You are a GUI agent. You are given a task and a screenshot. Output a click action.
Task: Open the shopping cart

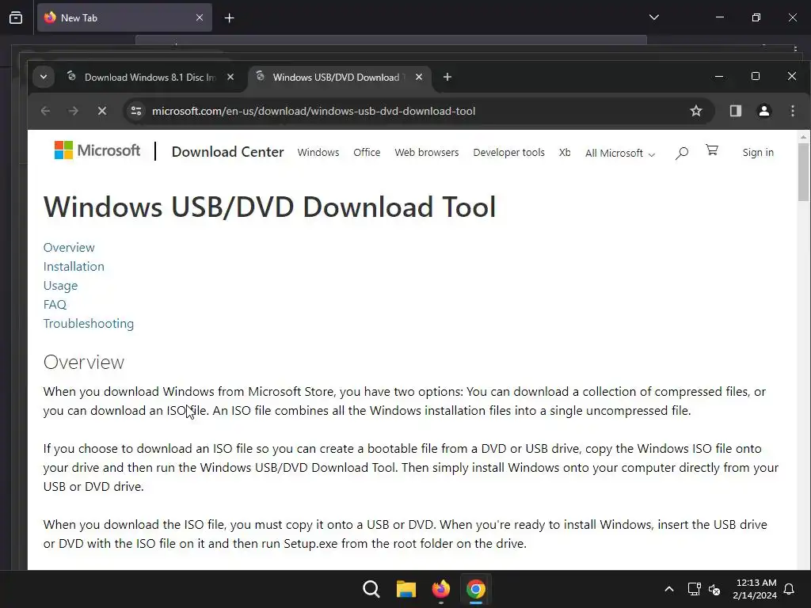pyautogui.click(x=712, y=150)
